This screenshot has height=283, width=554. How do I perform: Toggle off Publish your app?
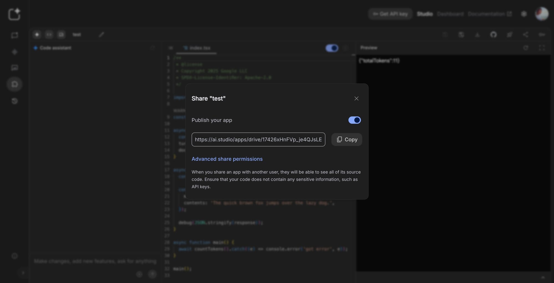pos(355,120)
